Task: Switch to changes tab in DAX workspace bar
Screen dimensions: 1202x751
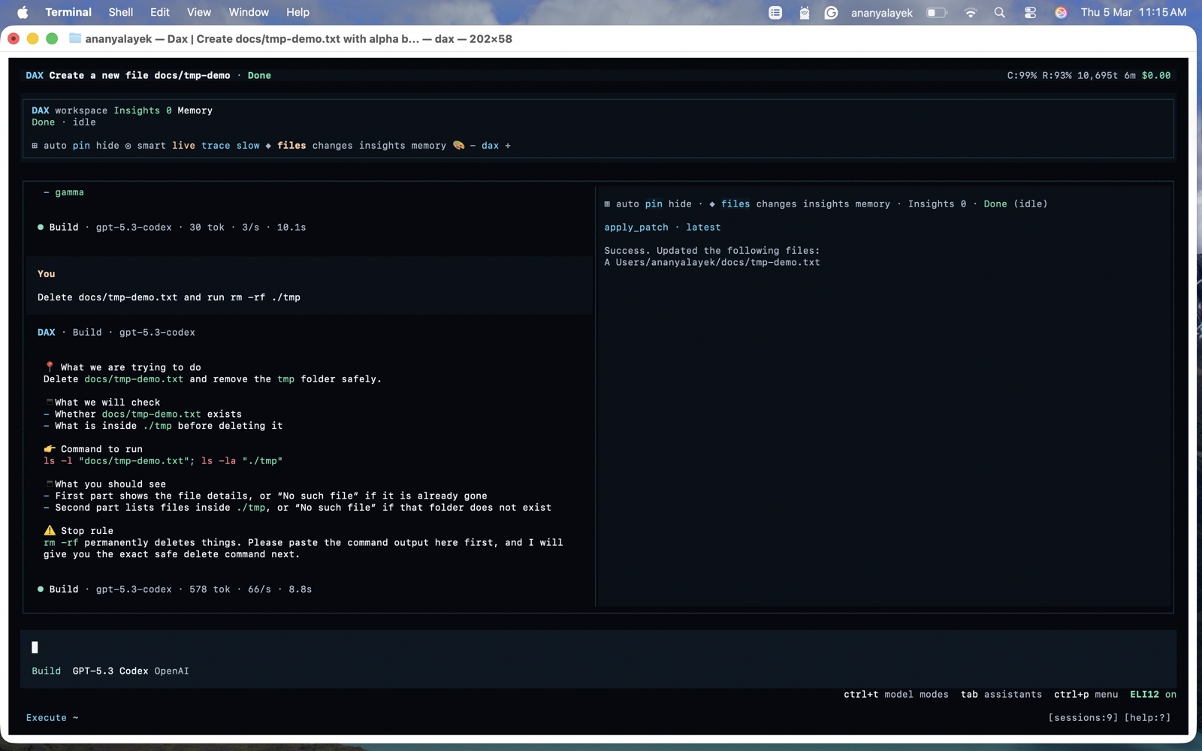Action: click(x=332, y=146)
